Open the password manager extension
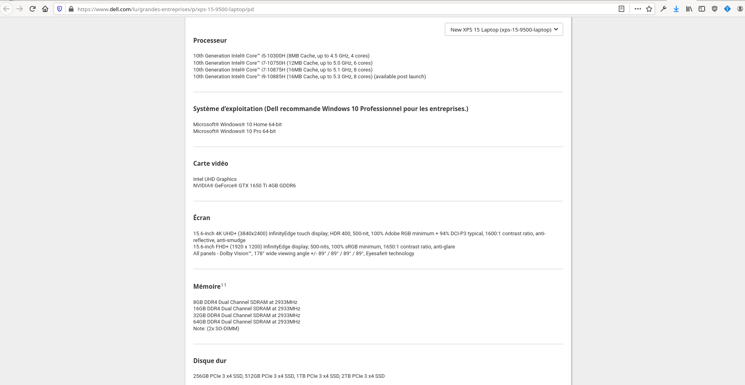This screenshot has height=385, width=745. coord(727,9)
